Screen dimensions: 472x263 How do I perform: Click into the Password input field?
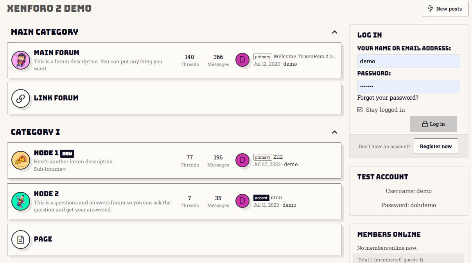coord(408,87)
